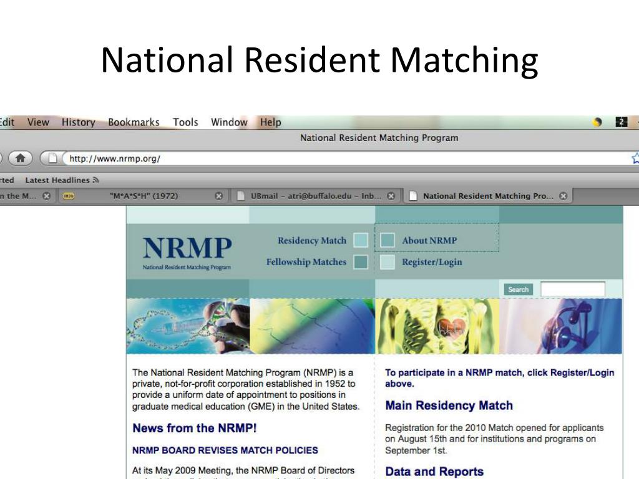Screen dimensions: 639x479
Task: Open the About NRMP link
Action: (x=429, y=240)
